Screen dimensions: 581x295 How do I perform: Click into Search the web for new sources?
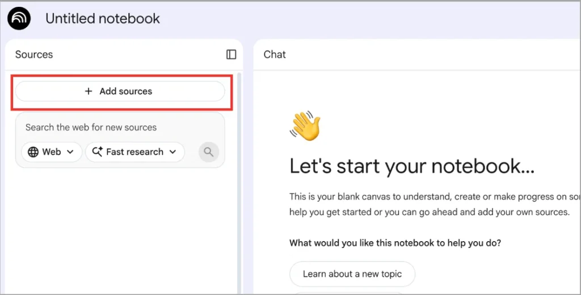[x=91, y=128]
